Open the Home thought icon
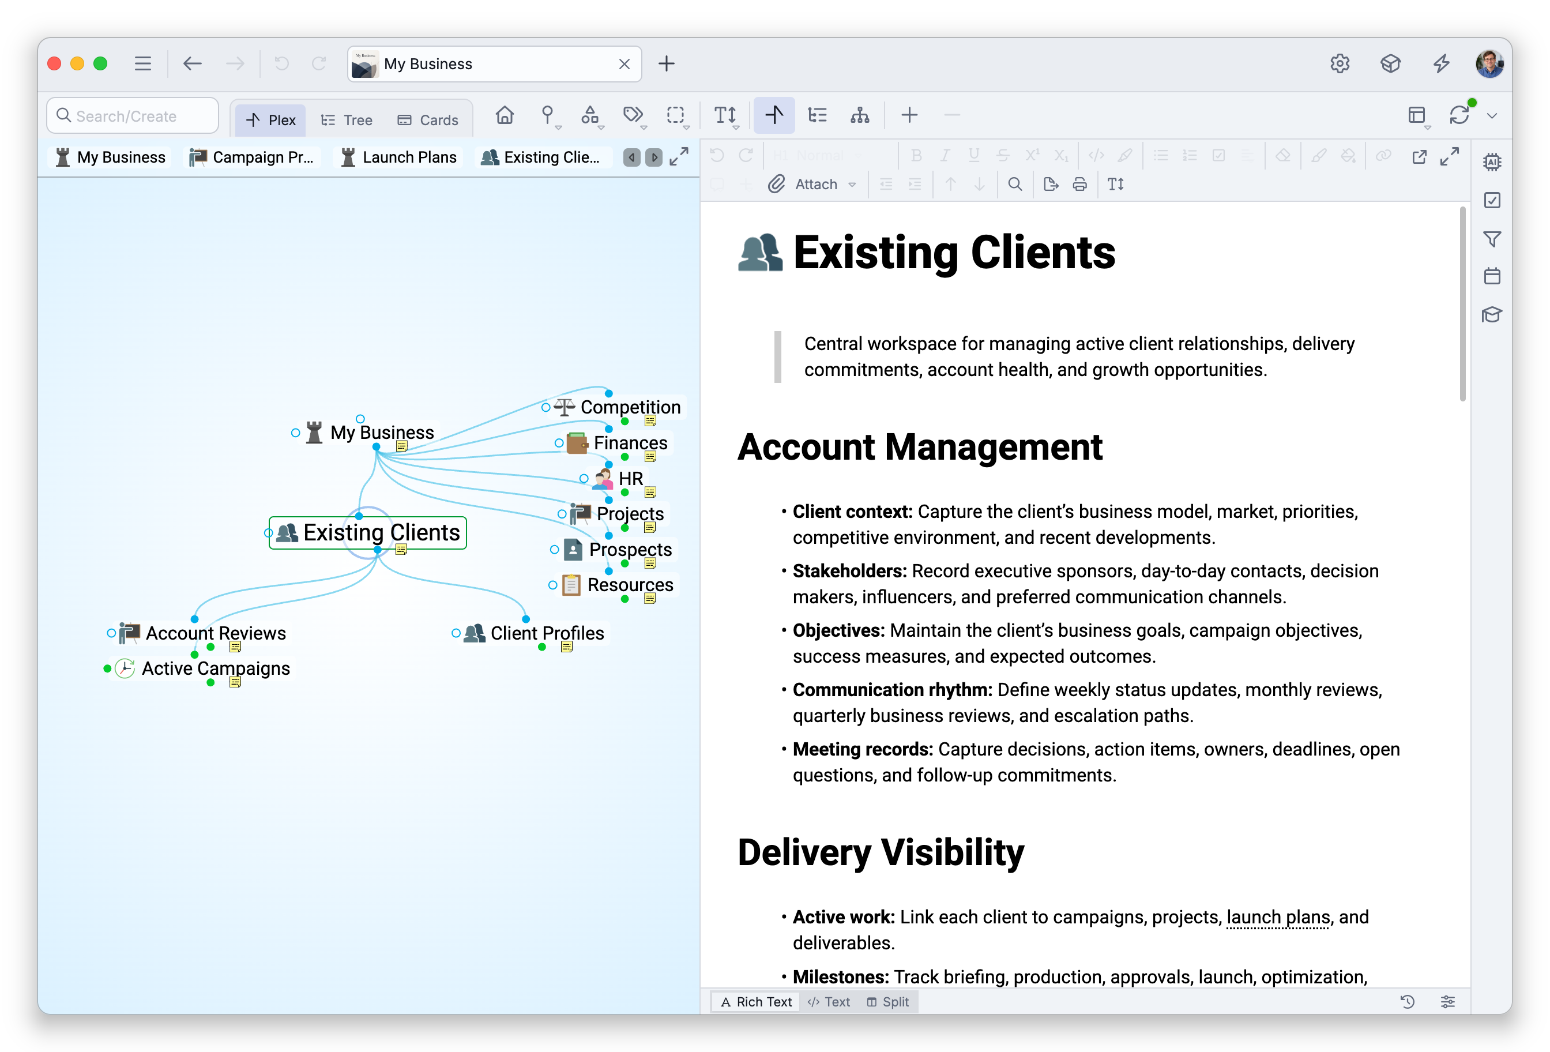This screenshot has height=1052, width=1550. (x=504, y=115)
